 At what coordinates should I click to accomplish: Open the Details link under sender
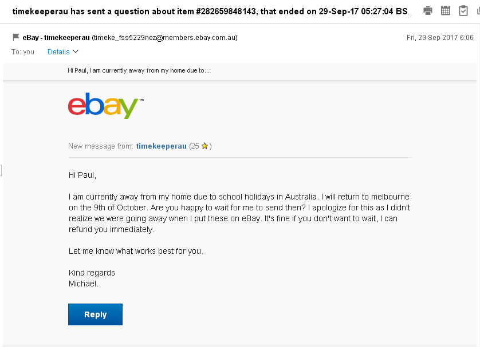58,52
